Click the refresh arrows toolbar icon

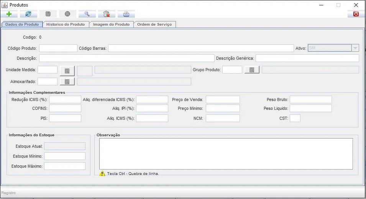pos(28,14)
